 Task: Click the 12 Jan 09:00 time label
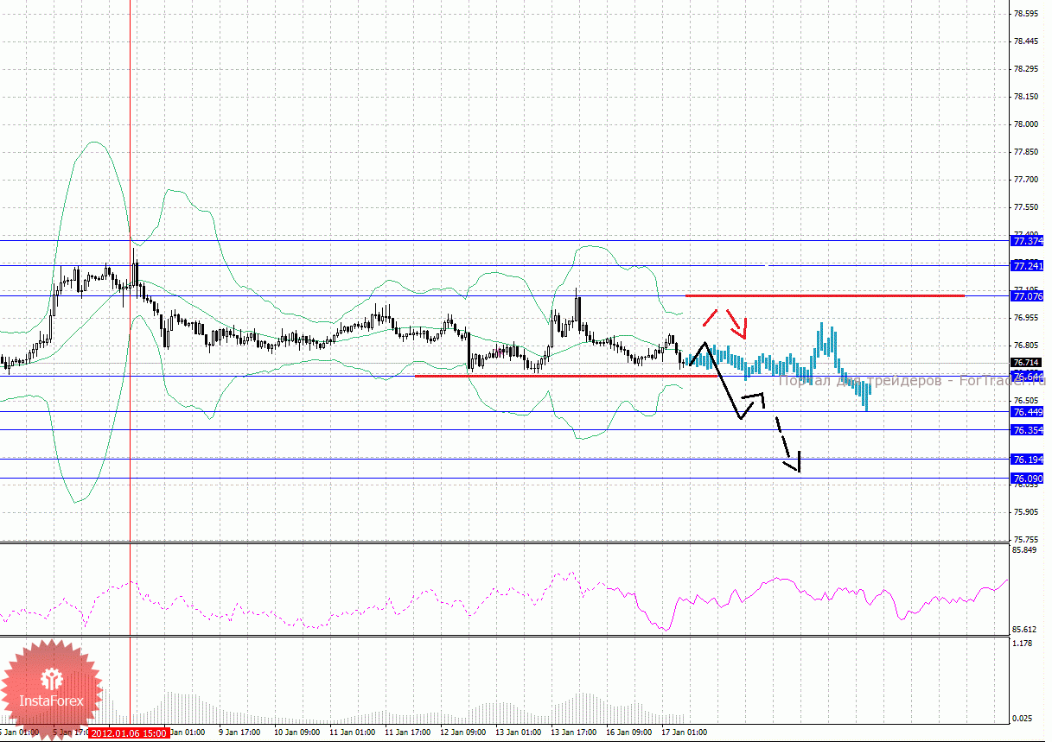[462, 732]
